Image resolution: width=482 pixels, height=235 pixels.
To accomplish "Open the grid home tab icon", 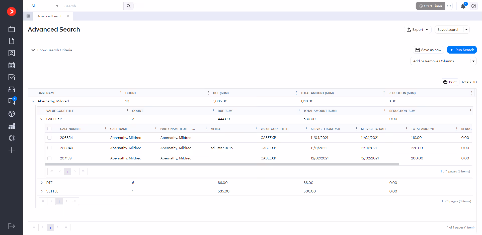I will (28, 16).
